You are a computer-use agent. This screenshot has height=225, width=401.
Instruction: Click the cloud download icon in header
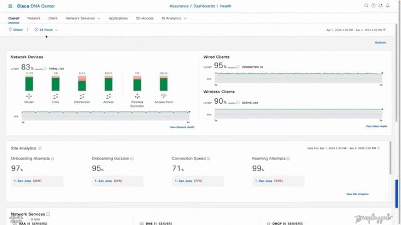tap(380, 6)
